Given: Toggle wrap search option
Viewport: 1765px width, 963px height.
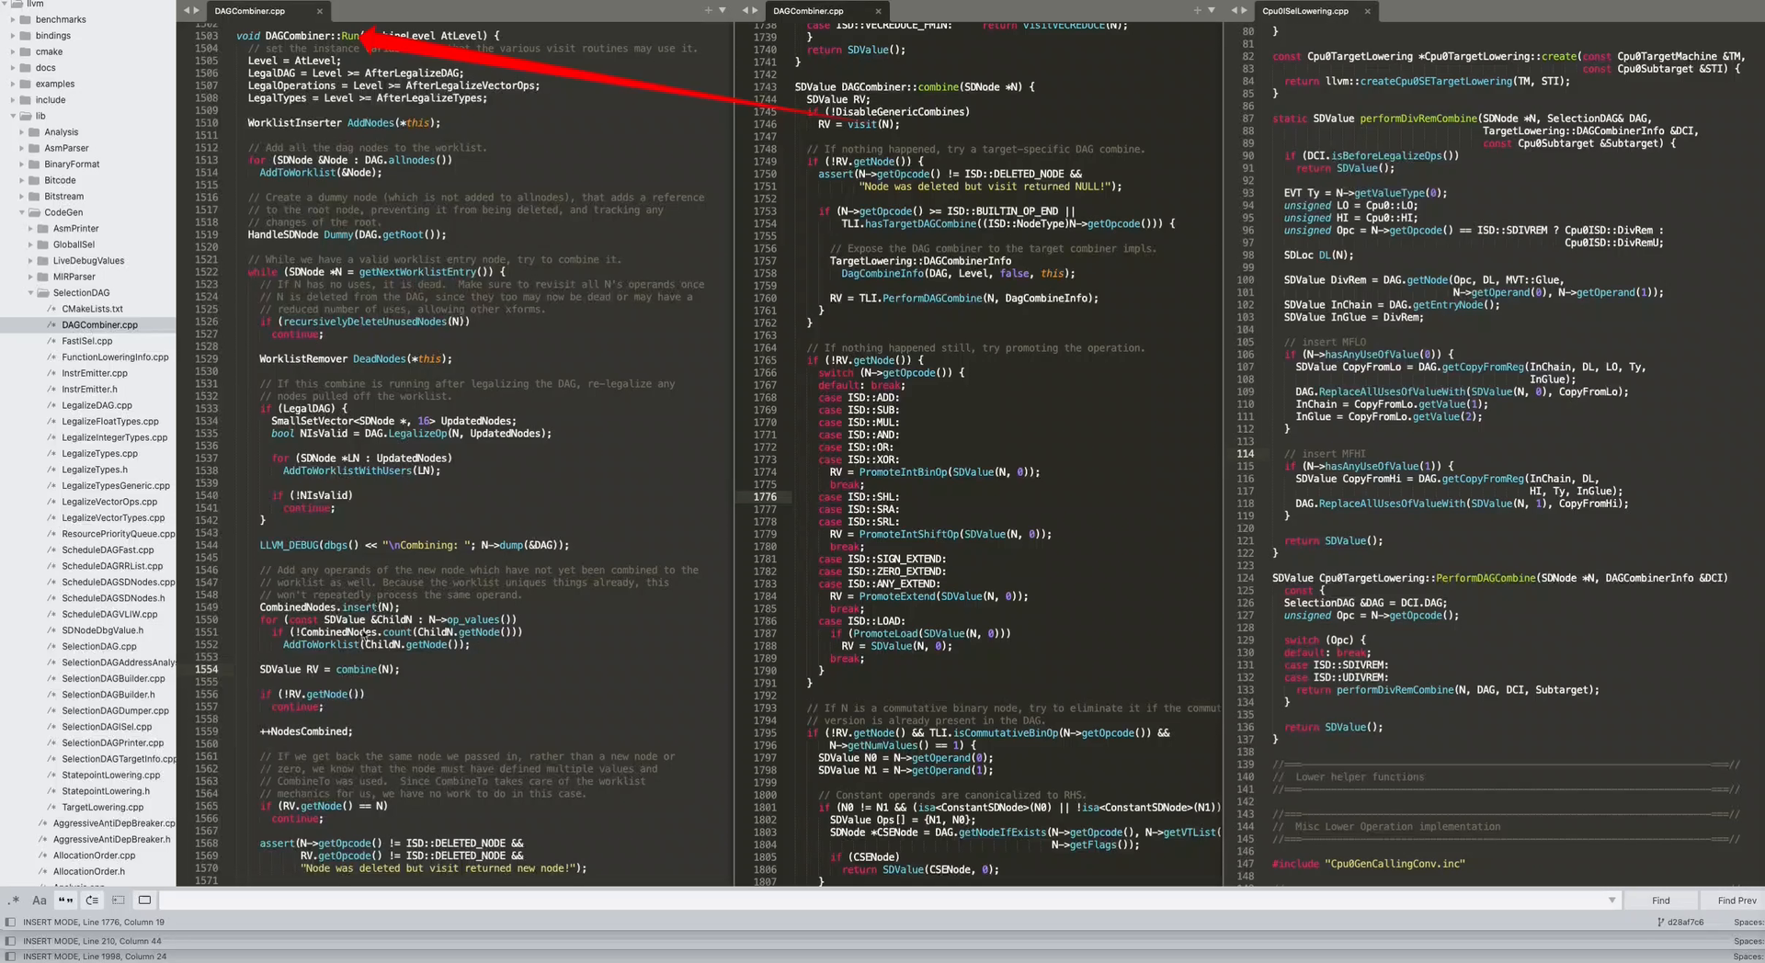Looking at the screenshot, I should 92,901.
